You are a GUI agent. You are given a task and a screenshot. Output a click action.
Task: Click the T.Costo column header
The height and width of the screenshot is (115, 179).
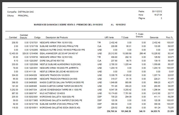pos(125,38)
